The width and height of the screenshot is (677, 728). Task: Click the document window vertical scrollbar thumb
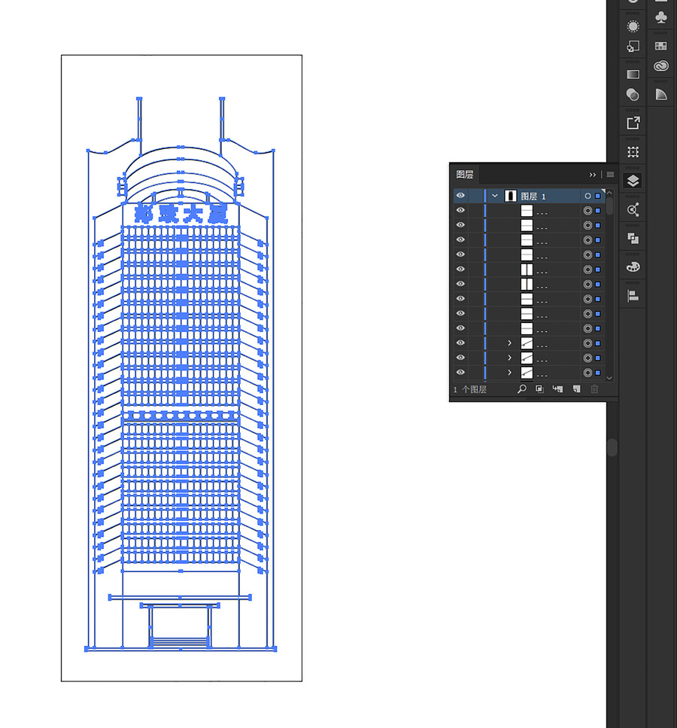point(612,448)
